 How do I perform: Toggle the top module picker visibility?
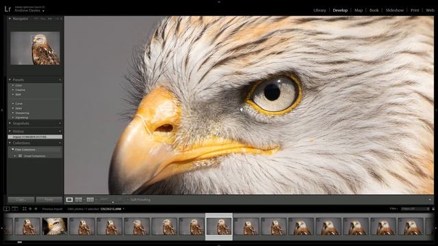[219, 1]
